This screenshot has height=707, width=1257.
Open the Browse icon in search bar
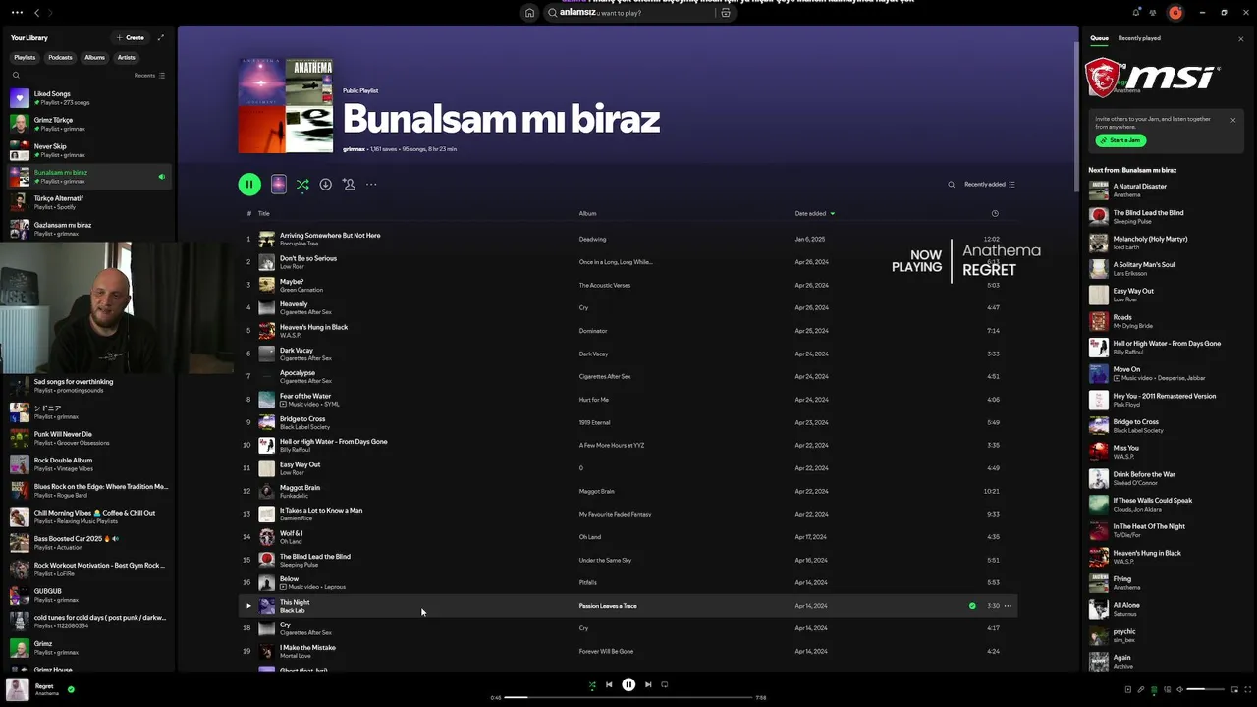pos(726,13)
